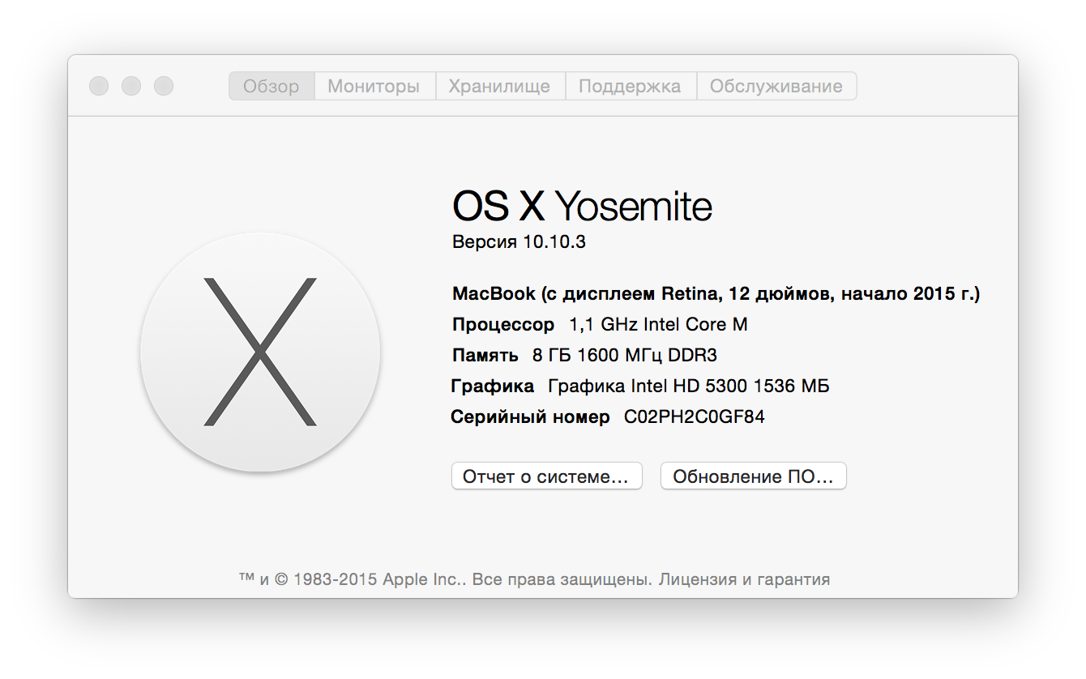Image resolution: width=1086 pixels, height=679 pixels.
Task: Click the 8 ГБ 1600 МГц DDR3 value
Action: click(624, 355)
